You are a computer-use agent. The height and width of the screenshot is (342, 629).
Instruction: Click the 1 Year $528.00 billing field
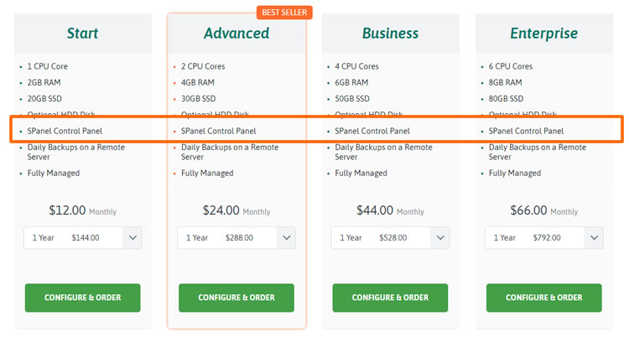(x=390, y=238)
